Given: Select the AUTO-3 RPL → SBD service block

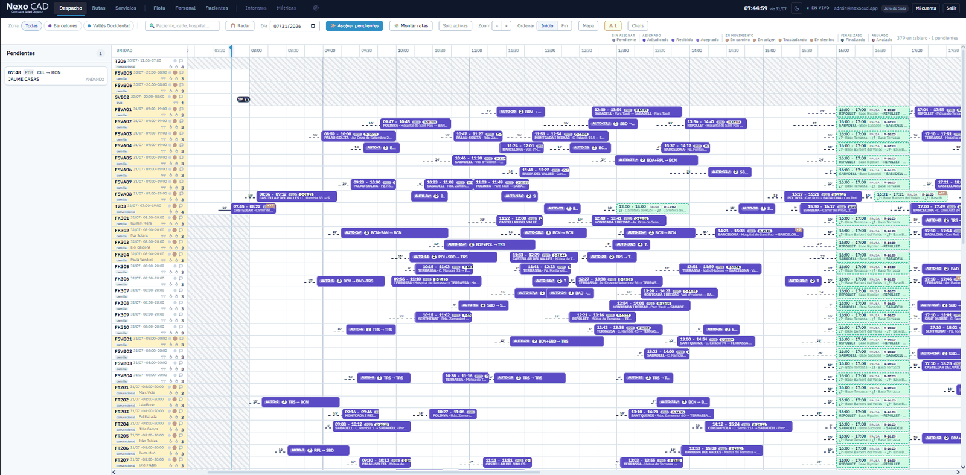Looking at the screenshot, I should pyautogui.click(x=319, y=450).
